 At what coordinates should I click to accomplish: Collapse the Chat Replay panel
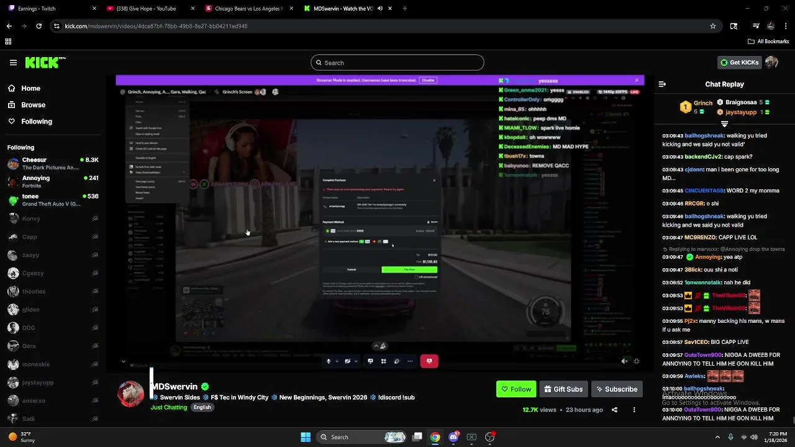pos(662,84)
